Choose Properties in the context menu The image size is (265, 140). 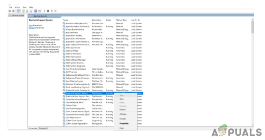click(126, 124)
